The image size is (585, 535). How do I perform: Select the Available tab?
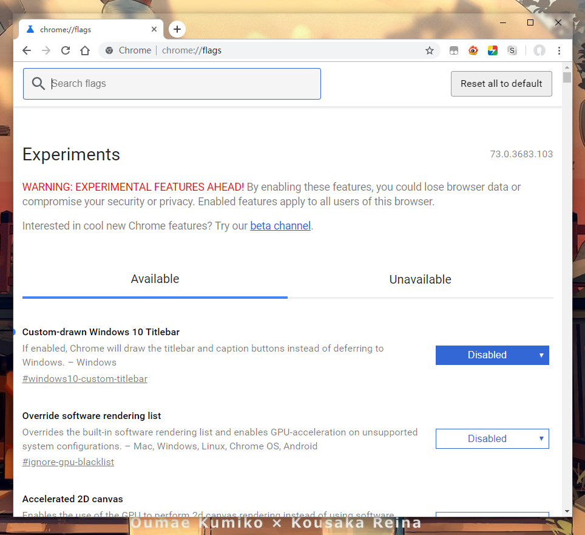pyautogui.click(x=155, y=279)
